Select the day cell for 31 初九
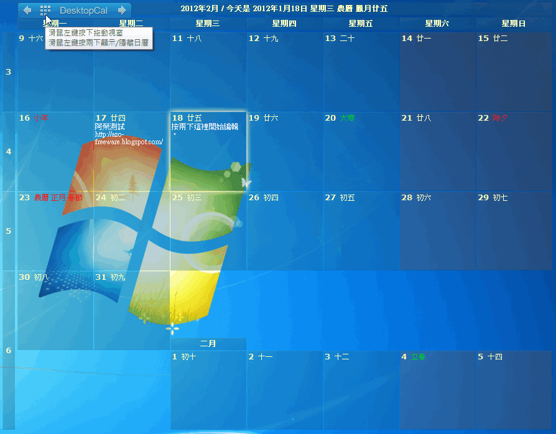 pyautogui.click(x=132, y=311)
